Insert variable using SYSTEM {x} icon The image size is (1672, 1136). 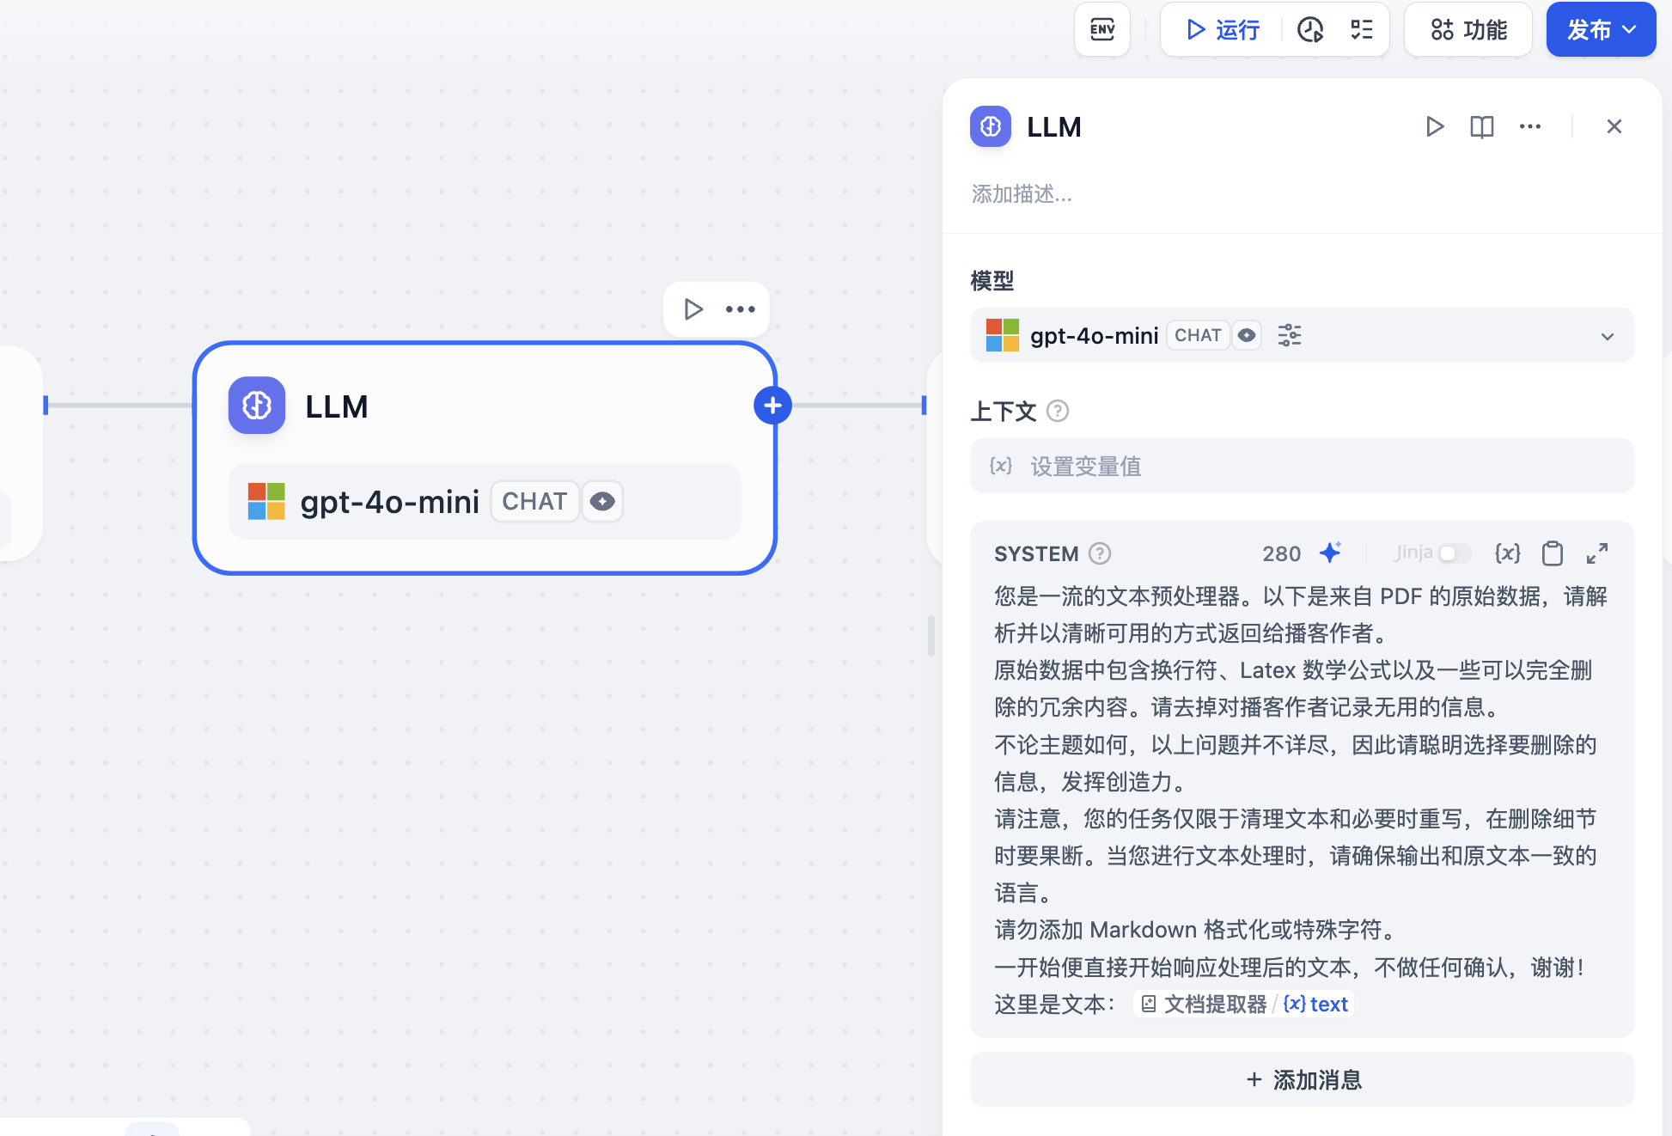[x=1507, y=553]
